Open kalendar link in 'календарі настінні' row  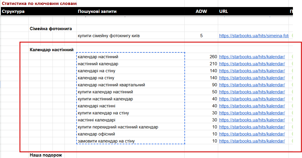click(x=252, y=106)
